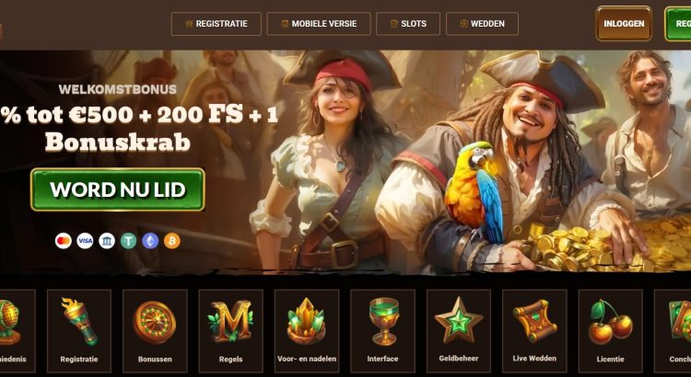Click the green Word Nu Lid button
Image resolution: width=691 pixels, height=377 pixels.
pyautogui.click(x=118, y=189)
